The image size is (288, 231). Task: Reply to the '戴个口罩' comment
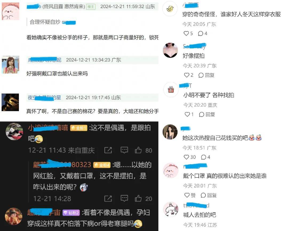[209, 195]
